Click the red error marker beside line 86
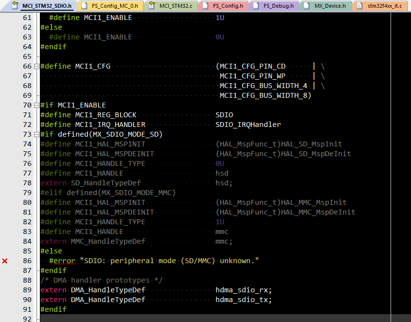 pos(5,261)
